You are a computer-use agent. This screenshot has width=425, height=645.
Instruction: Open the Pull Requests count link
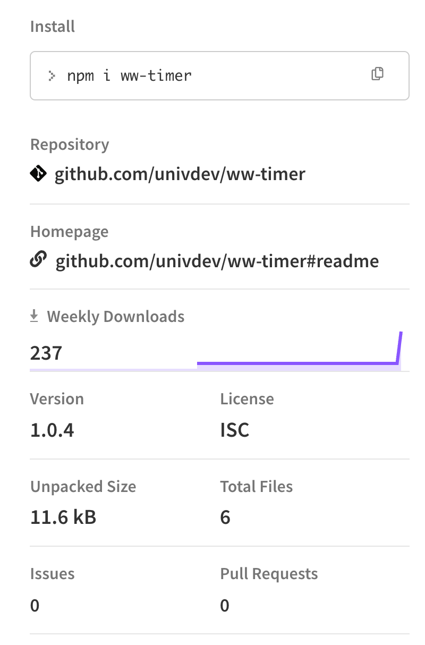pos(225,605)
